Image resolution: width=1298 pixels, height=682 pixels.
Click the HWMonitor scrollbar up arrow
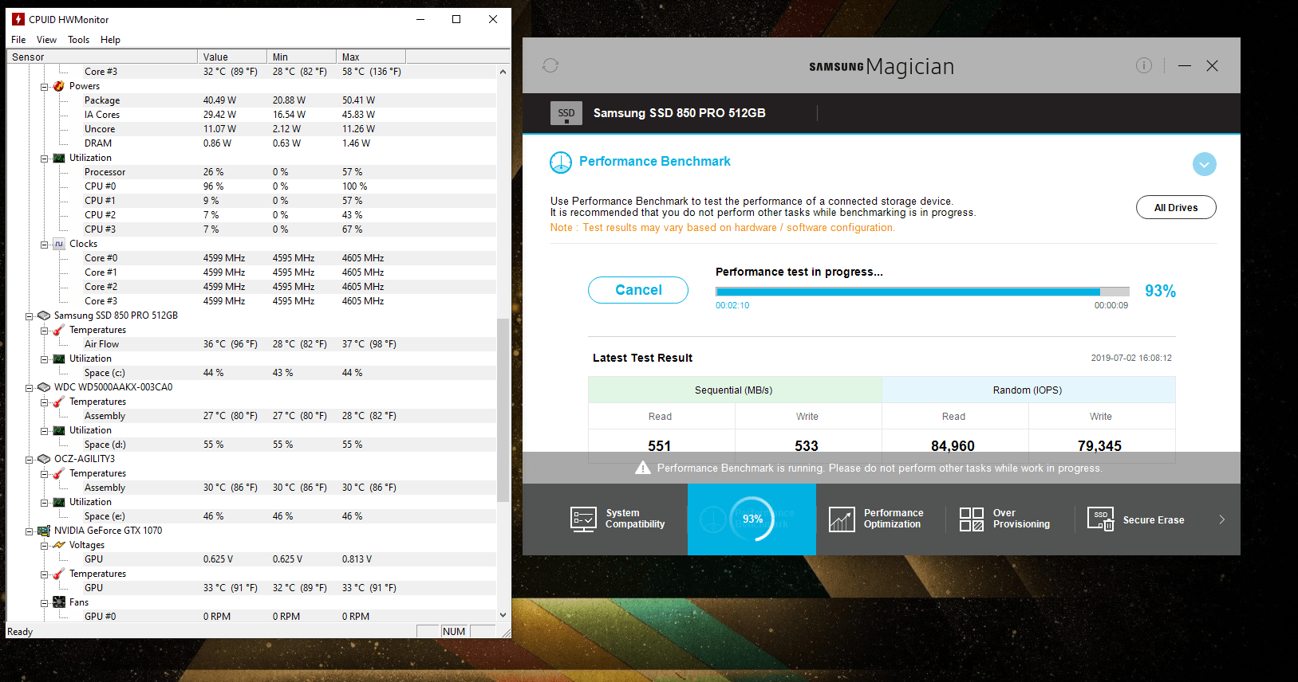point(503,72)
